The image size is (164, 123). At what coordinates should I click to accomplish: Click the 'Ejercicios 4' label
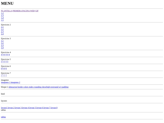point(6,53)
